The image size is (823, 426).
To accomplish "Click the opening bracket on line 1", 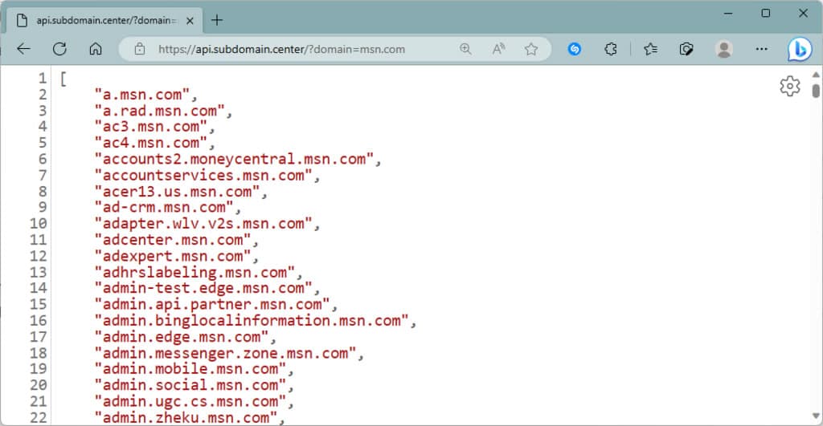I will 63,79.
